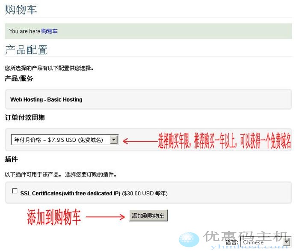
Task: Click the language dropdown arrow
Action: [287, 242]
